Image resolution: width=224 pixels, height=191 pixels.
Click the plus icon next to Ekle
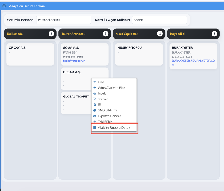tap(95, 82)
